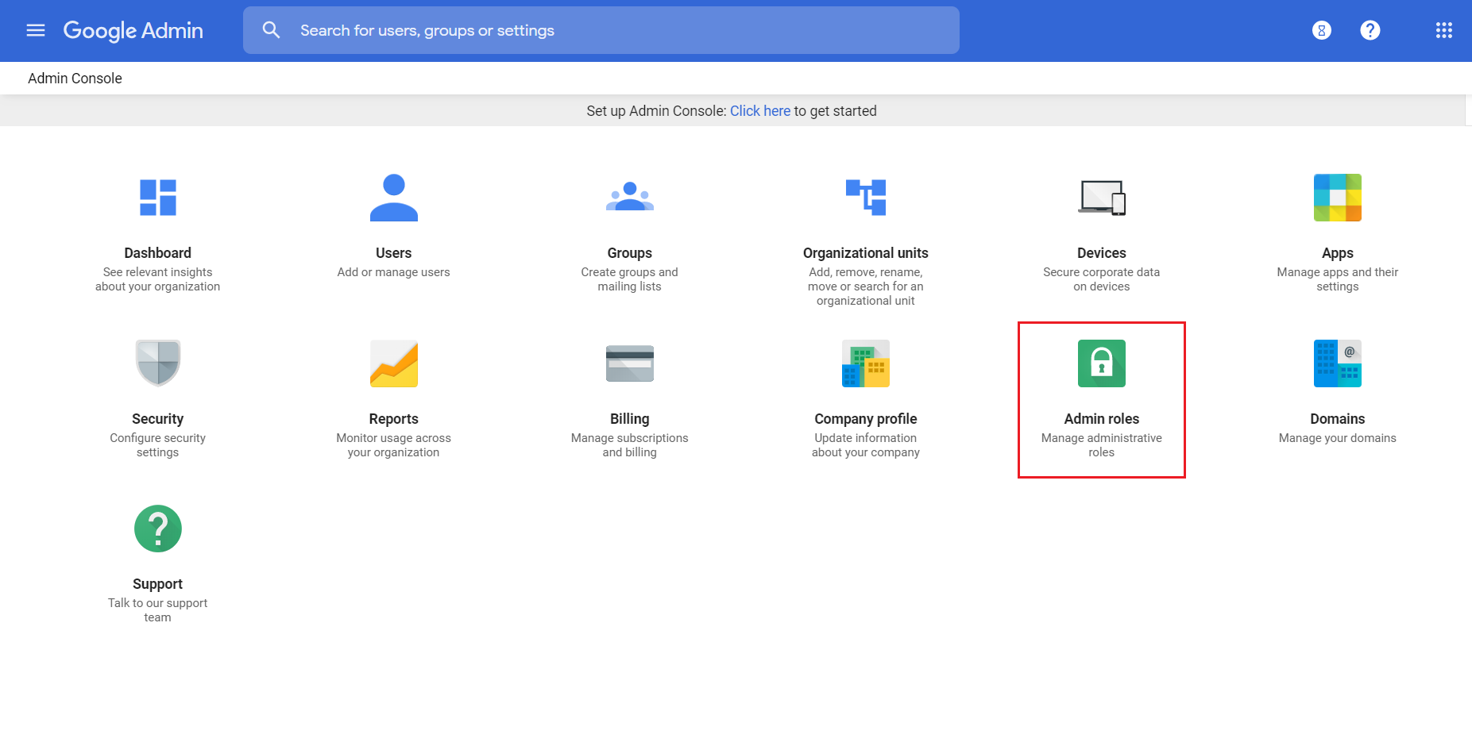
Task: Open the Google apps grid launcher
Action: 1443,30
